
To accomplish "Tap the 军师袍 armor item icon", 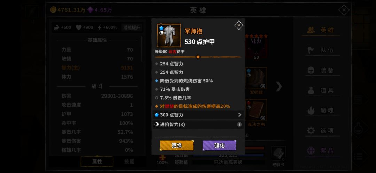I will [169, 35].
